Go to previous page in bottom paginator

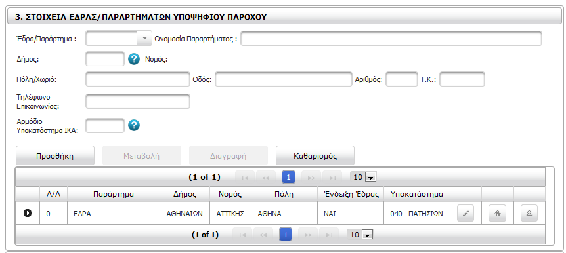coord(263,235)
